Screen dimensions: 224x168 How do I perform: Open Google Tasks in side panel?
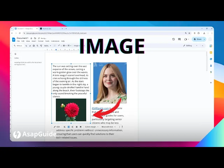pyautogui.click(x=211, y=59)
